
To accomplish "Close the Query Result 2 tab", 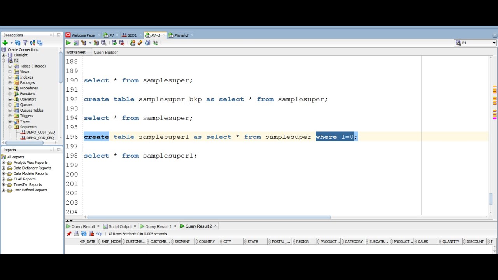I will pyautogui.click(x=215, y=226).
